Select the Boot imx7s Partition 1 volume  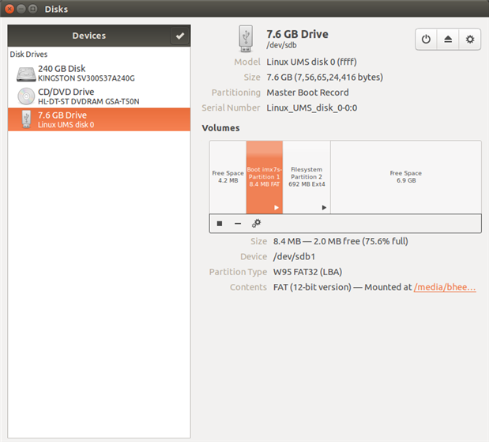tap(264, 176)
